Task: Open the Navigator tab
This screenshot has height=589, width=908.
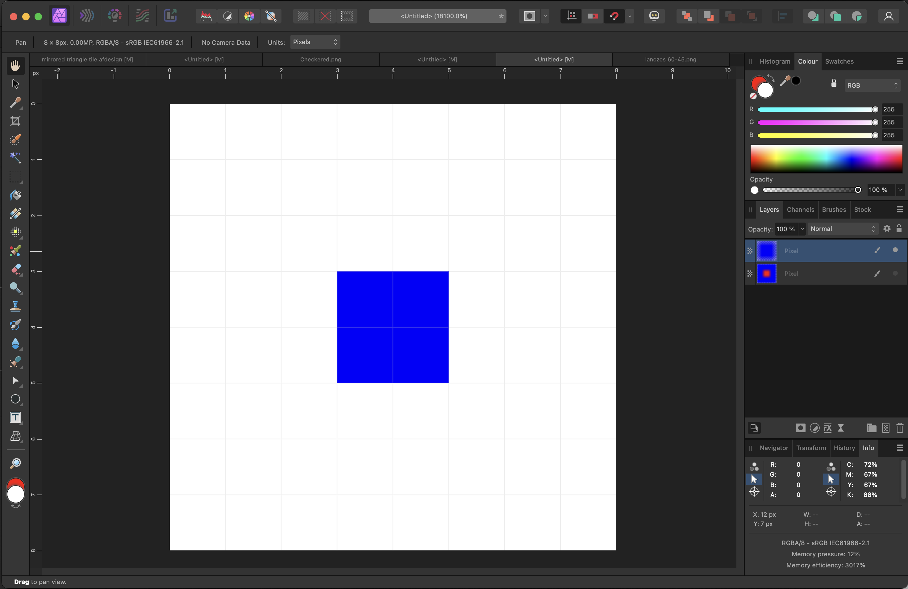Action: click(773, 448)
